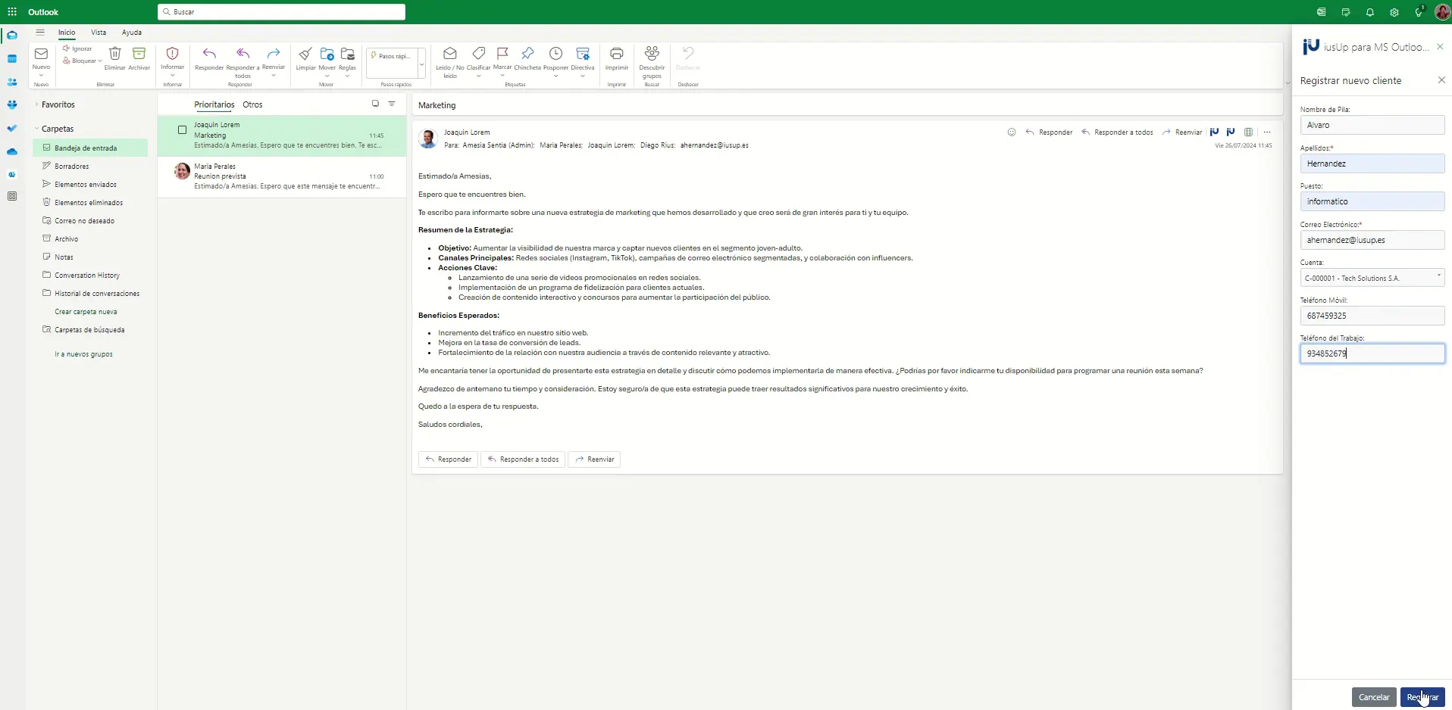Viewport: 1452px width, 710px height.
Task: Open Descubrir grupos in the ribbon
Action: pyautogui.click(x=652, y=54)
